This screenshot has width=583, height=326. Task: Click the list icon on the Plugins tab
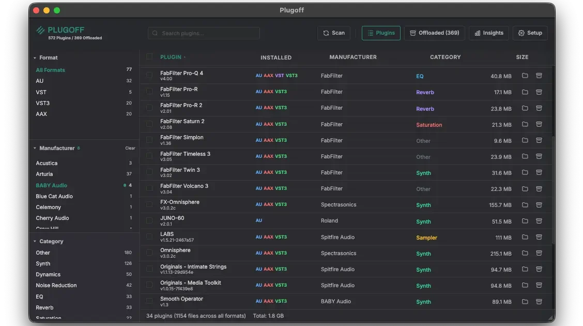371,33
